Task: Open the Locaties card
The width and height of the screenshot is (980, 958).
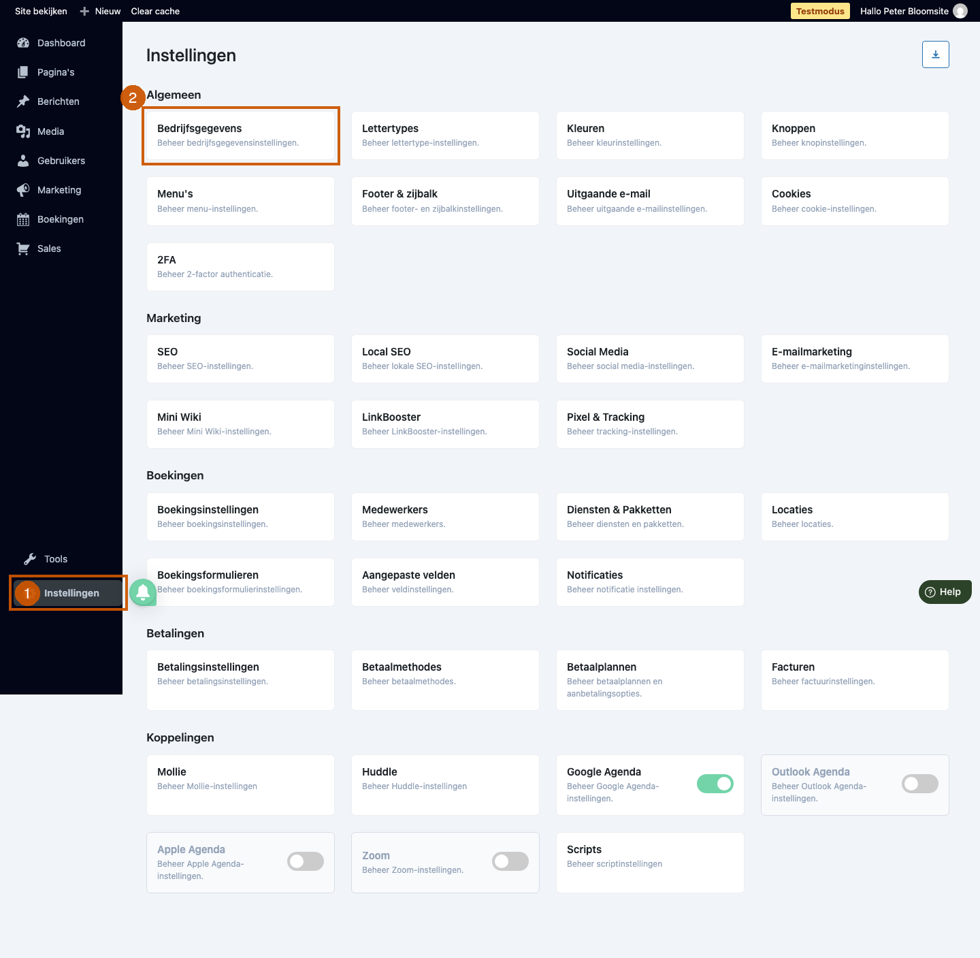Action: pos(855,517)
